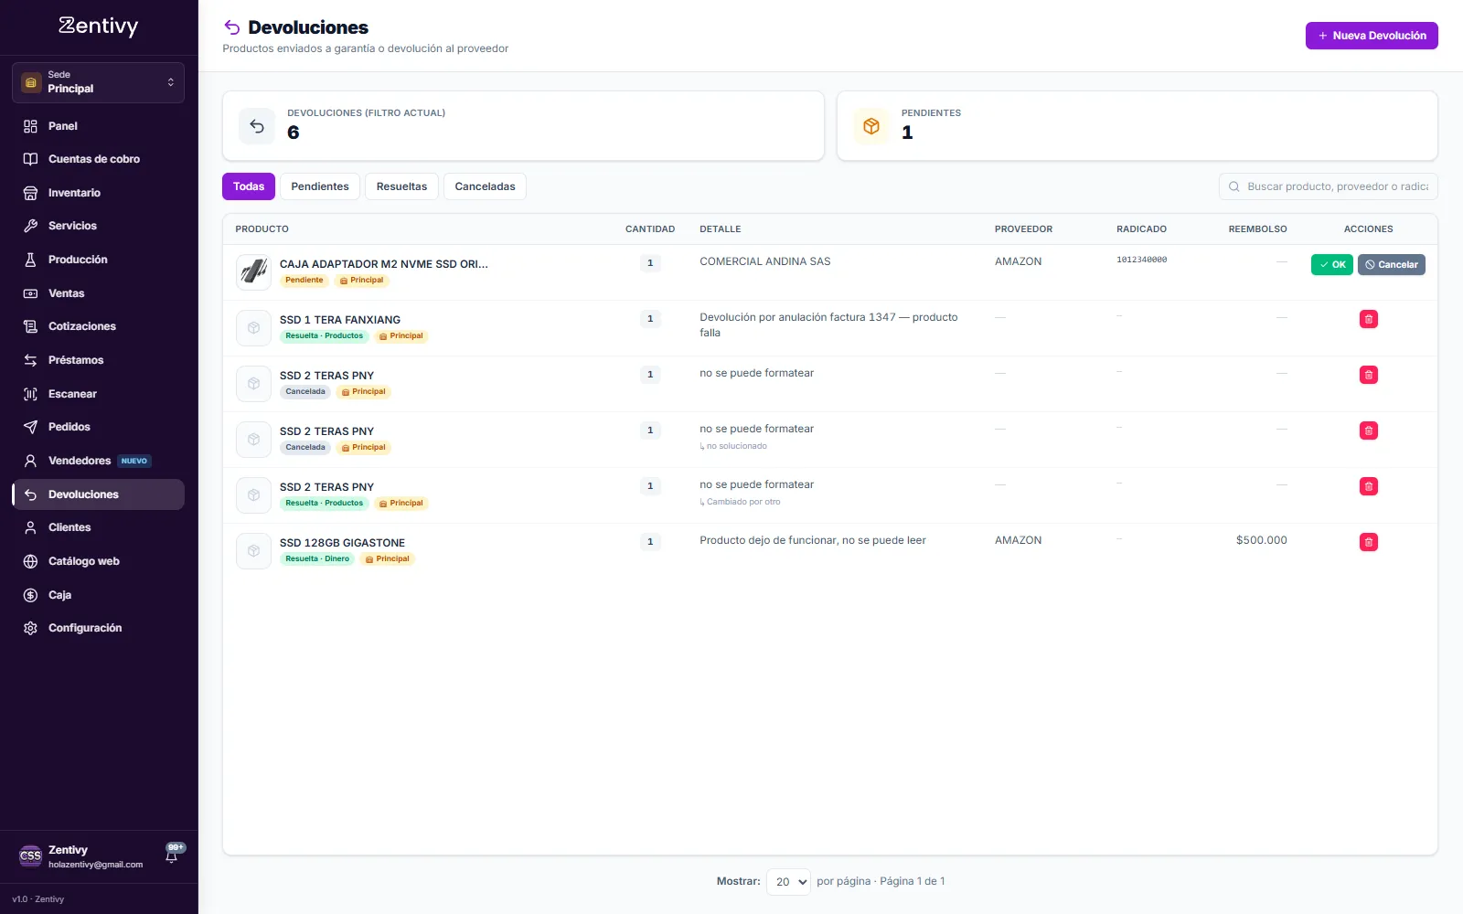Expand the Sede Principal selector
1463x914 pixels.
coord(98,82)
